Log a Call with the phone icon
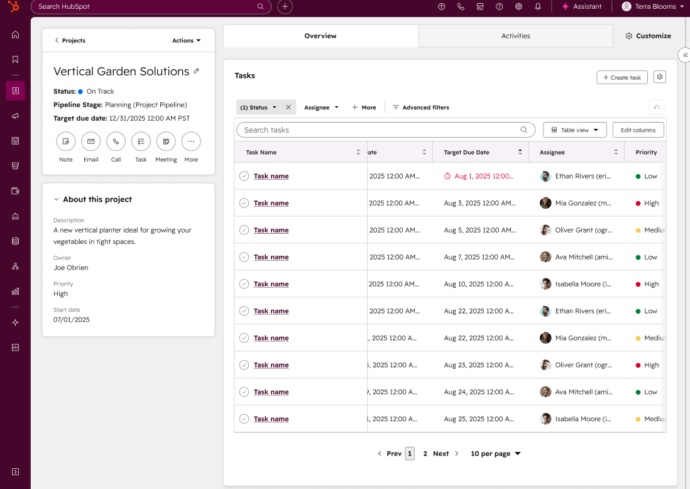Screen dimensions: 690x489 pos(116,141)
